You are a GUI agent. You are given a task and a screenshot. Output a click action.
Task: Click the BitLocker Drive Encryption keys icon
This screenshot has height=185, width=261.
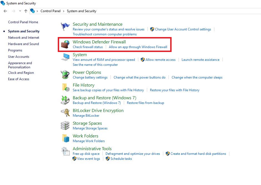click(65, 113)
